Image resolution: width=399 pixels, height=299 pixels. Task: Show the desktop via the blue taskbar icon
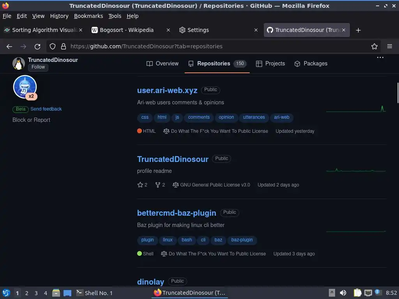coord(67,293)
